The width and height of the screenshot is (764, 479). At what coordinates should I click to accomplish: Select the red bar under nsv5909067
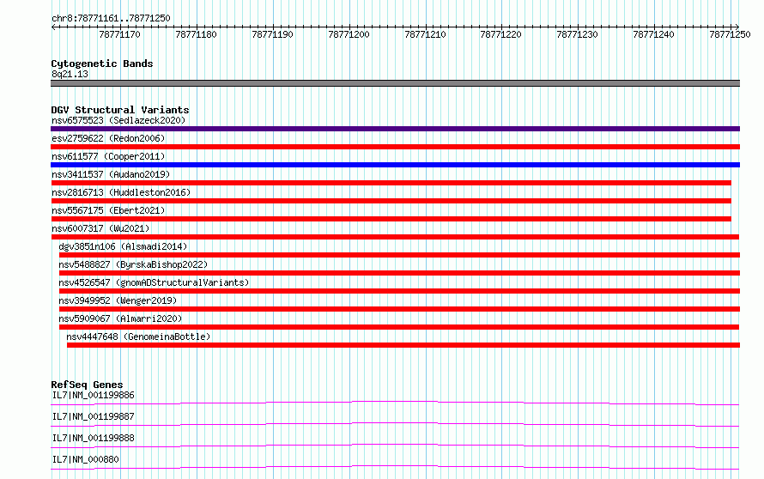(x=399, y=327)
